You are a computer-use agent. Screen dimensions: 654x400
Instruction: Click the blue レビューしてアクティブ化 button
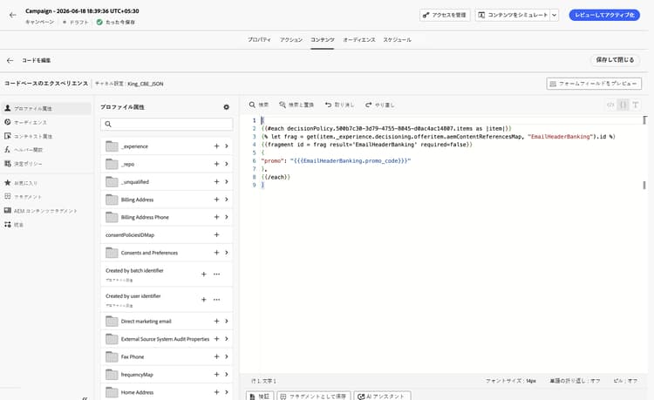(604, 15)
